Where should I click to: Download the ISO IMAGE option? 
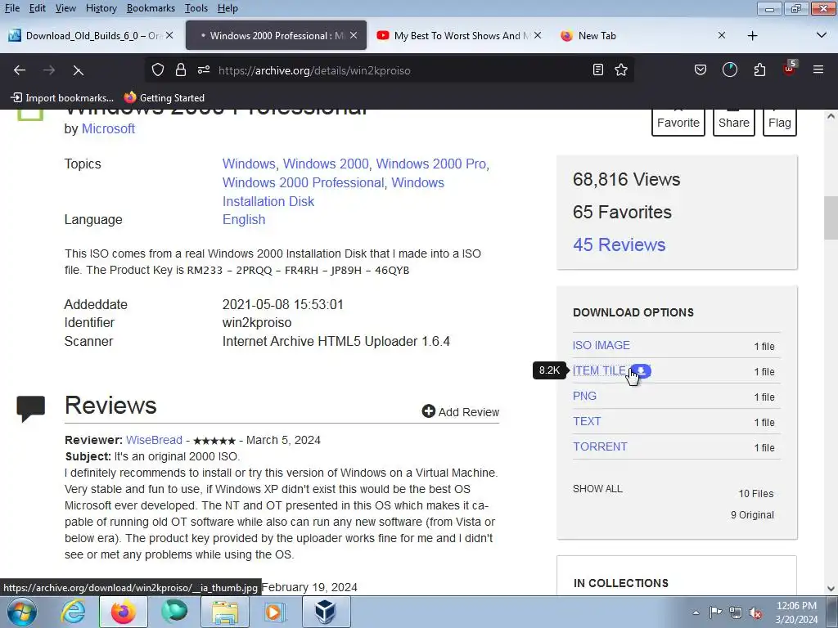click(x=601, y=346)
